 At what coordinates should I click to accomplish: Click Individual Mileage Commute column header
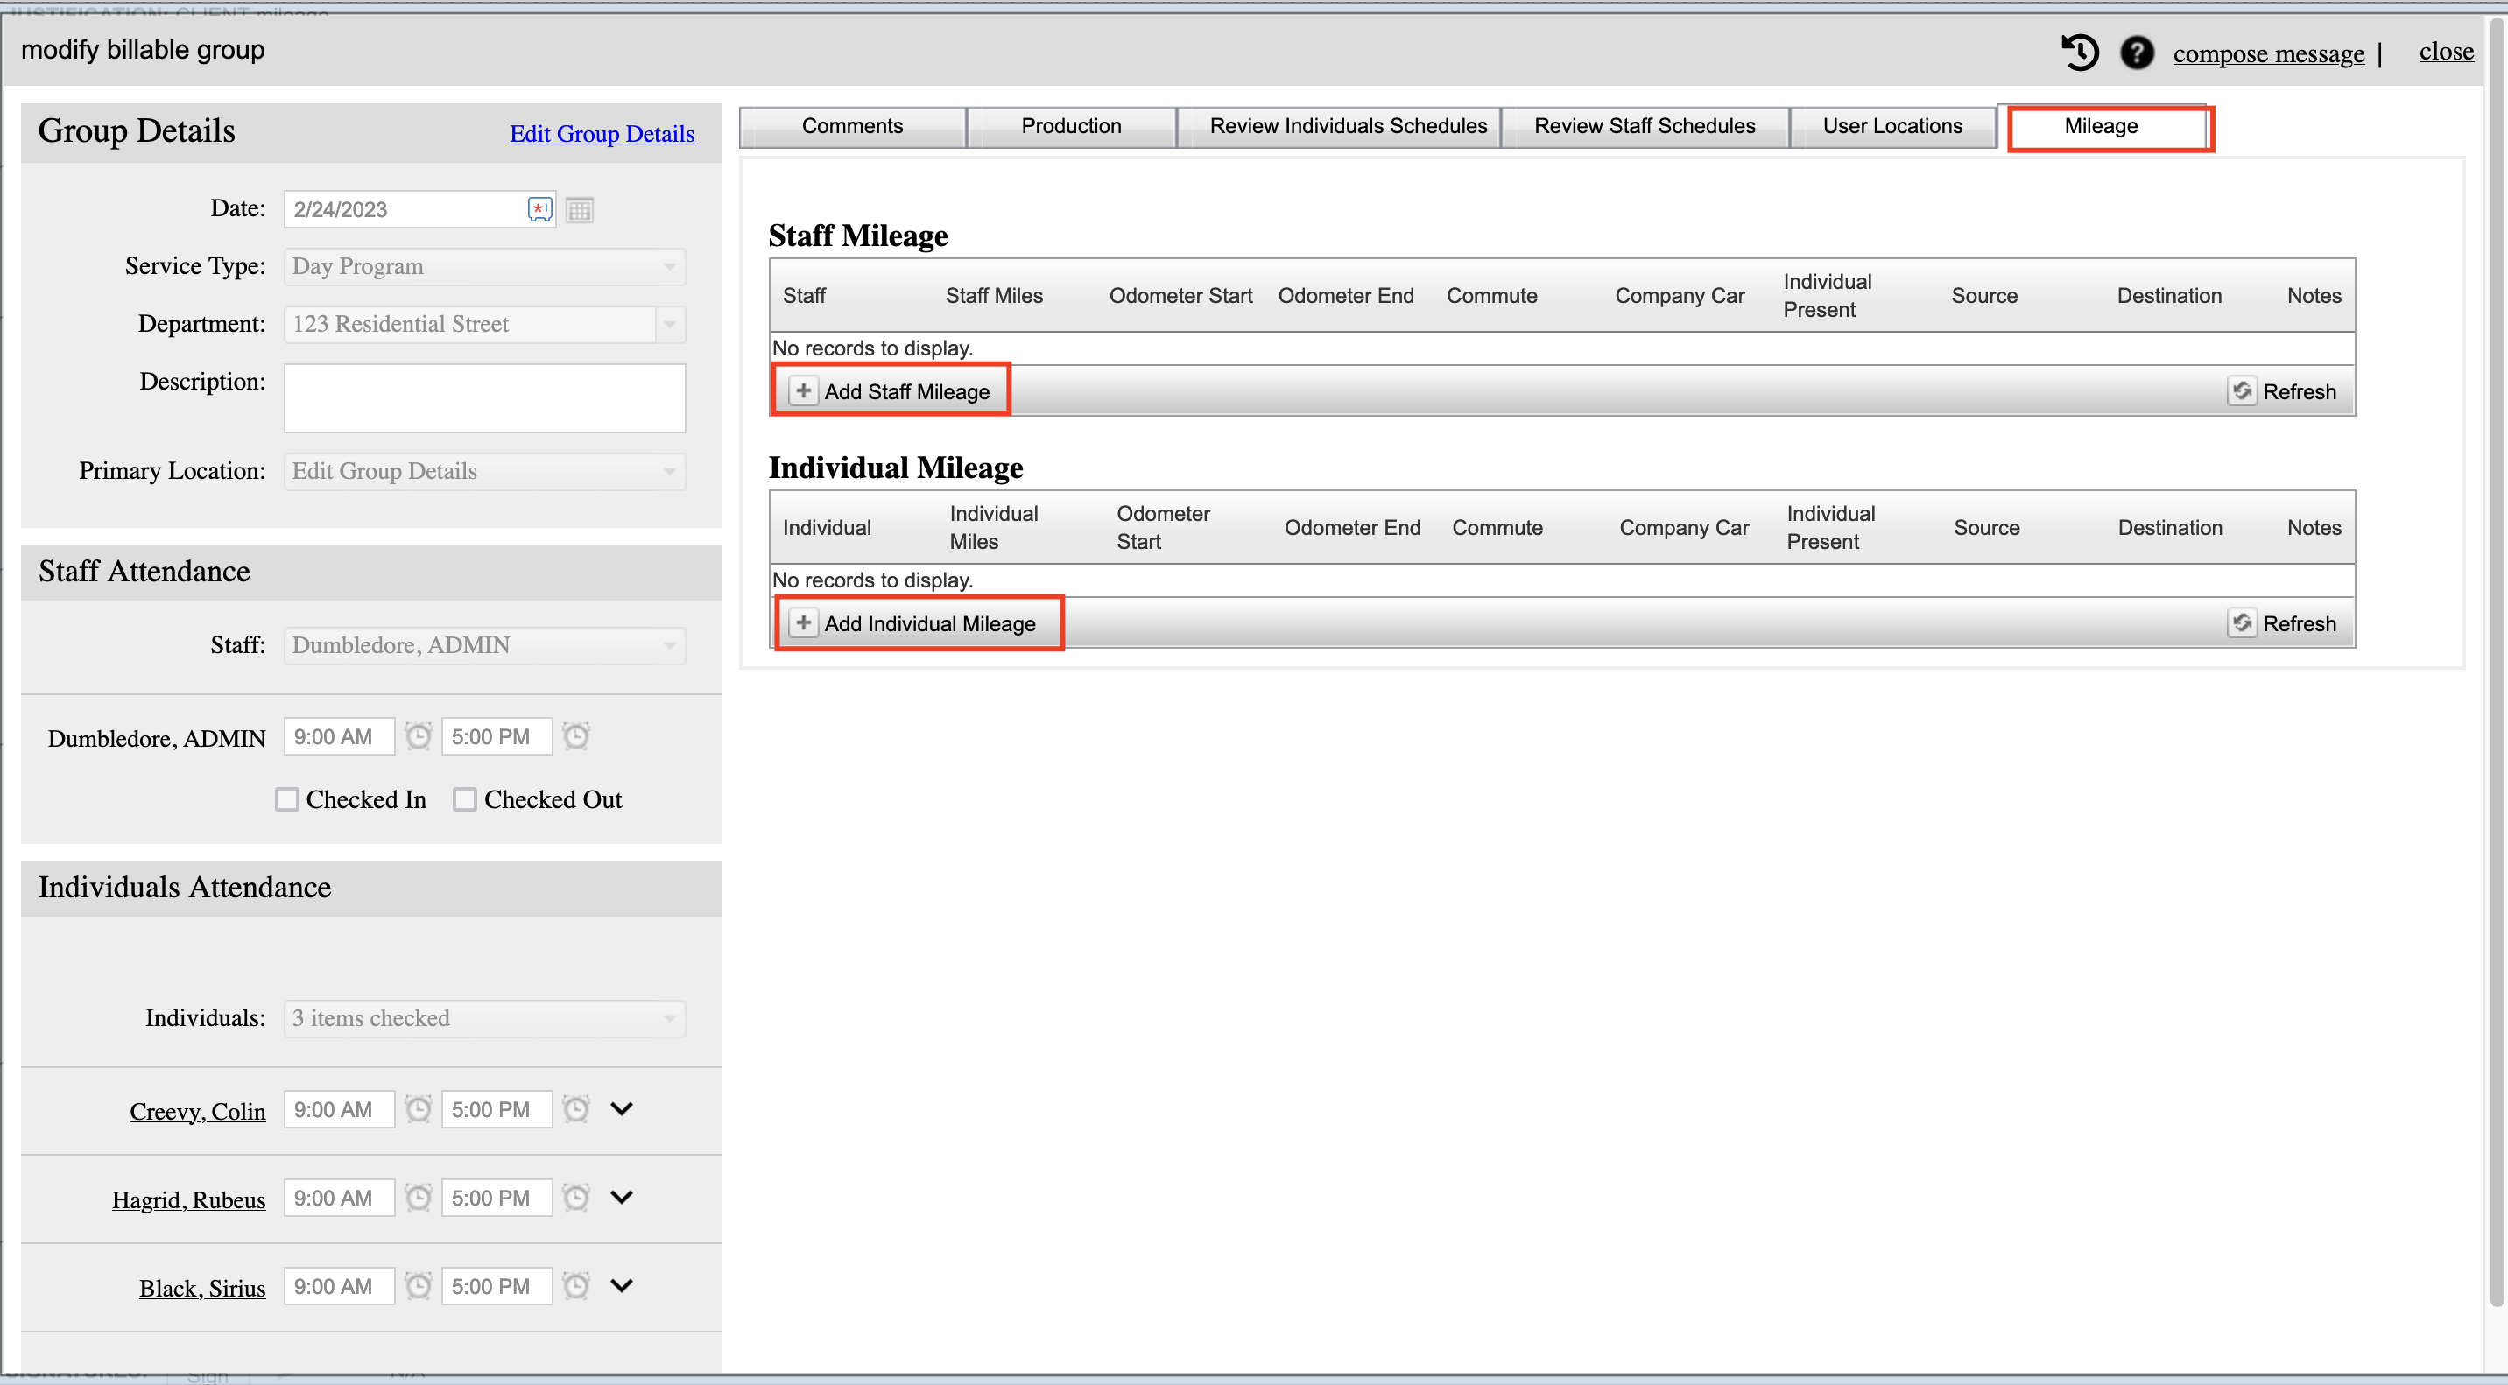click(1497, 528)
